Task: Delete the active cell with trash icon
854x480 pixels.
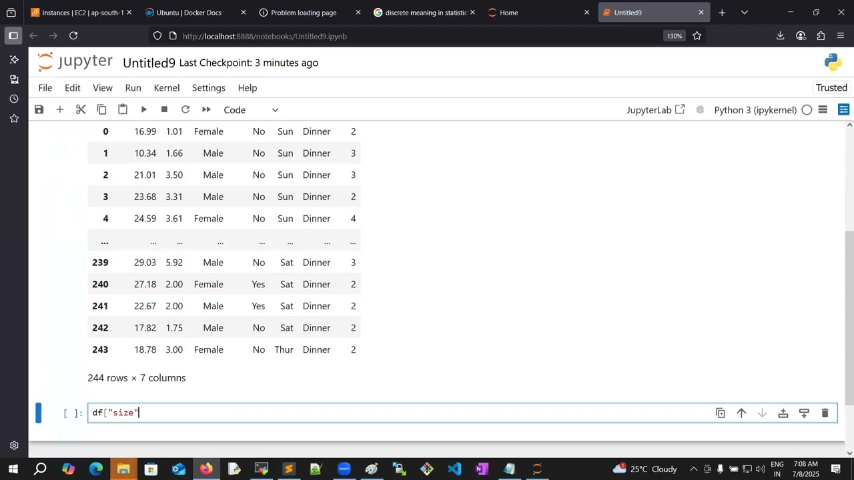Action: [x=825, y=413]
